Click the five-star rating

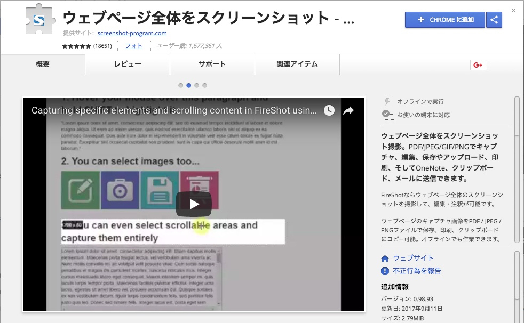click(x=76, y=46)
